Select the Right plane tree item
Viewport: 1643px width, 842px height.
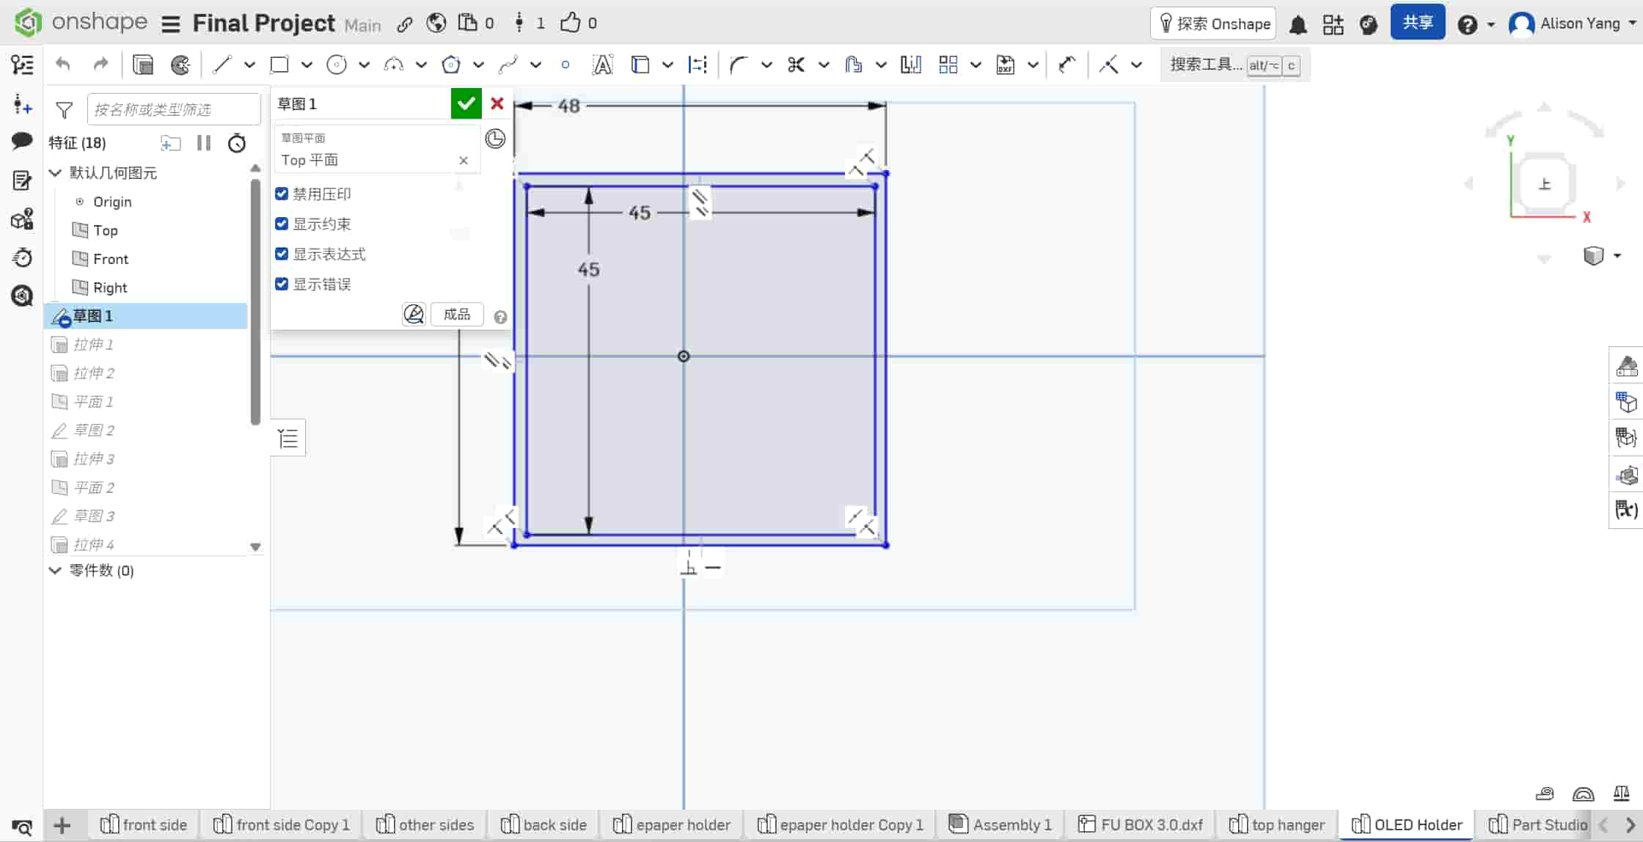point(110,288)
